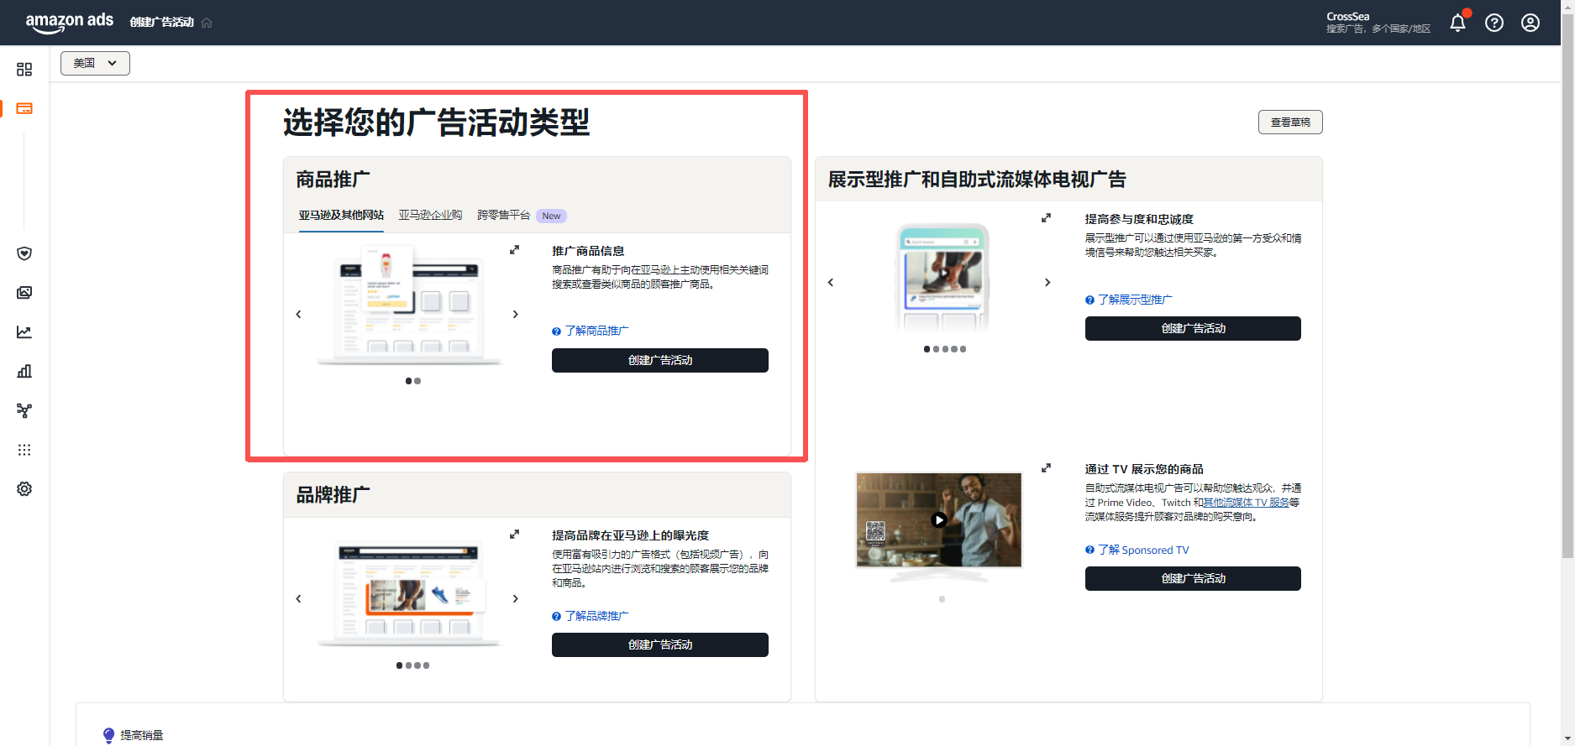Open the settings gear in left sidebar
Viewport: 1575px width, 746px height.
(24, 488)
